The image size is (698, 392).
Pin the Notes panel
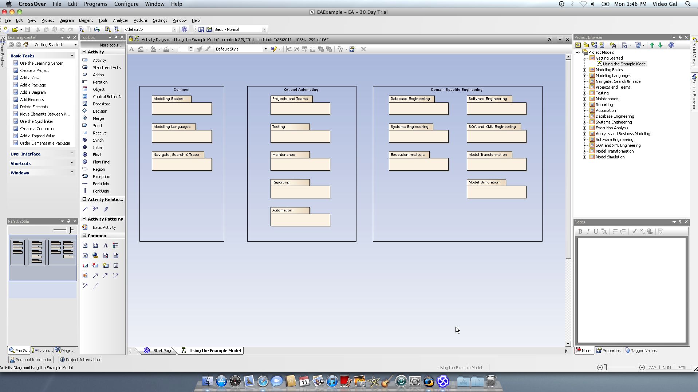[x=680, y=222]
